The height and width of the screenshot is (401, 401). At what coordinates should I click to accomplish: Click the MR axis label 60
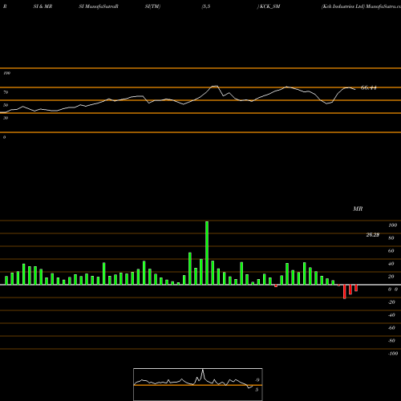click(391, 251)
